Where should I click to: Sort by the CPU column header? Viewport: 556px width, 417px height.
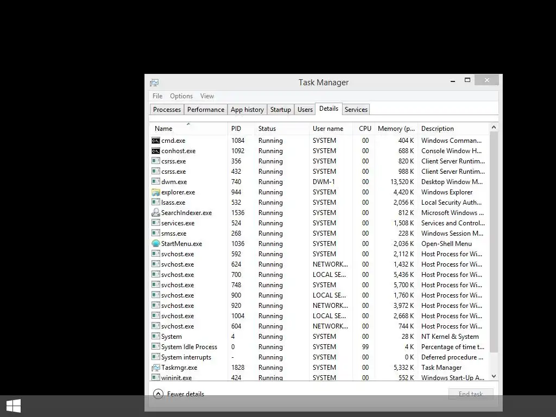coord(364,128)
